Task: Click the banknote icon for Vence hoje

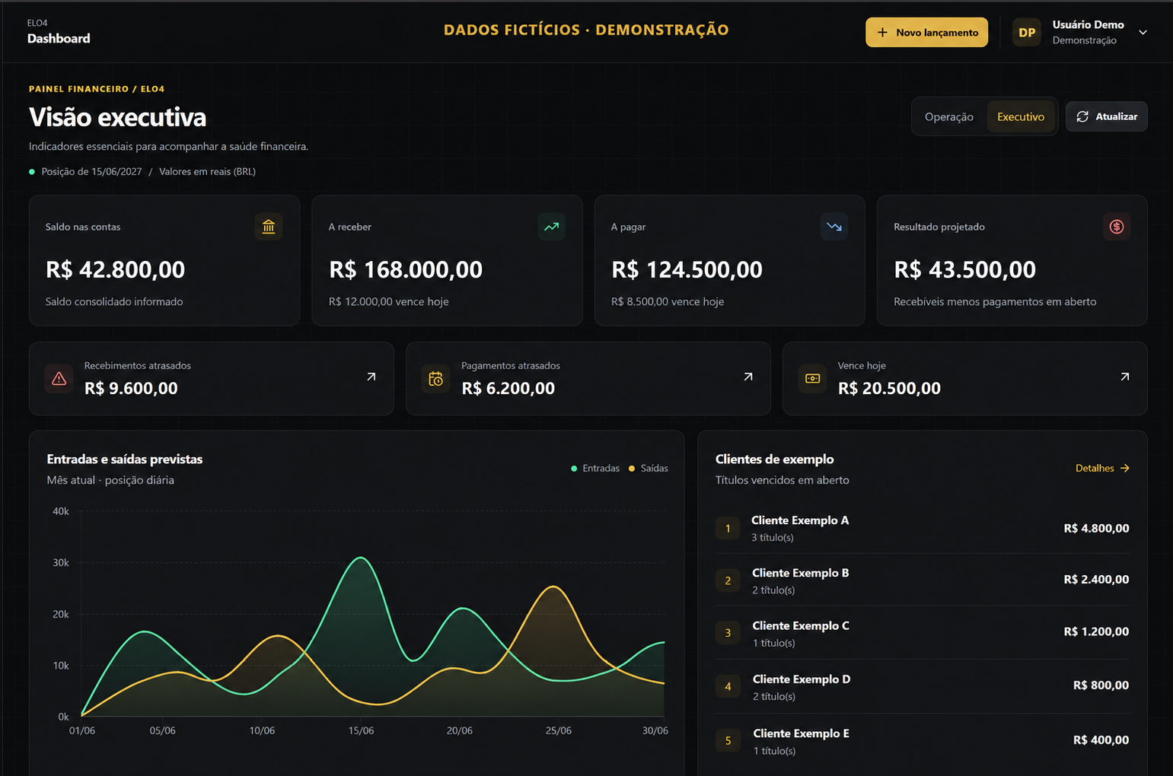Action: 812,378
